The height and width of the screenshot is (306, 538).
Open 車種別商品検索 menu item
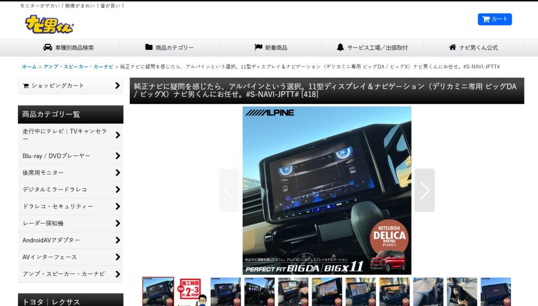(68, 48)
